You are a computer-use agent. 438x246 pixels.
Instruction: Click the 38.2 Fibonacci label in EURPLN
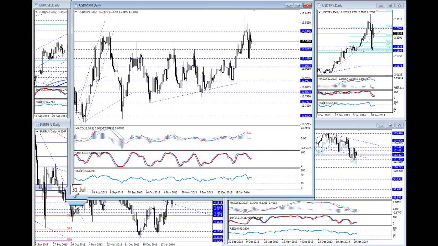[69, 229]
